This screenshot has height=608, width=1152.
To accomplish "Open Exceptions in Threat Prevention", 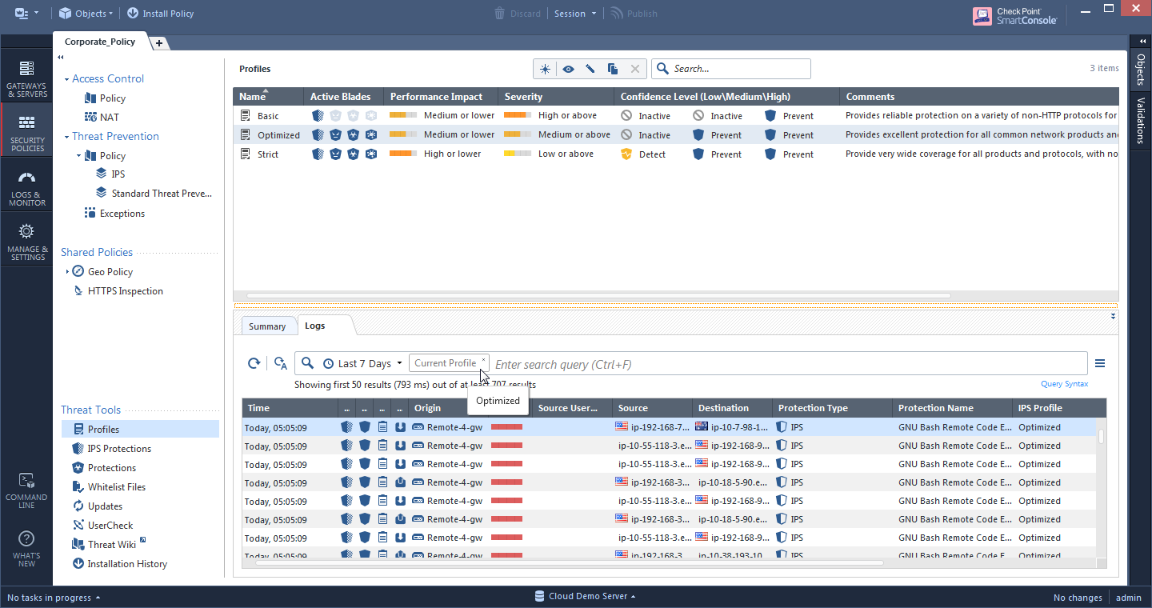I will pyautogui.click(x=122, y=214).
